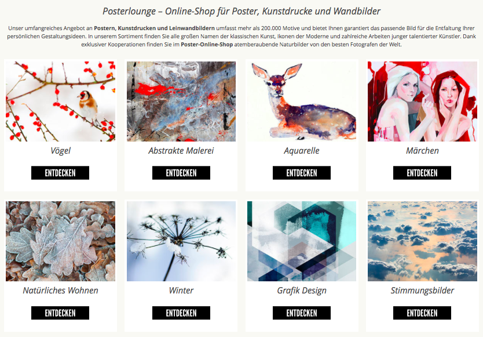Screen dimensions: 483x337
Task: Select the Stimmungsbilder category title
Action: click(x=422, y=291)
